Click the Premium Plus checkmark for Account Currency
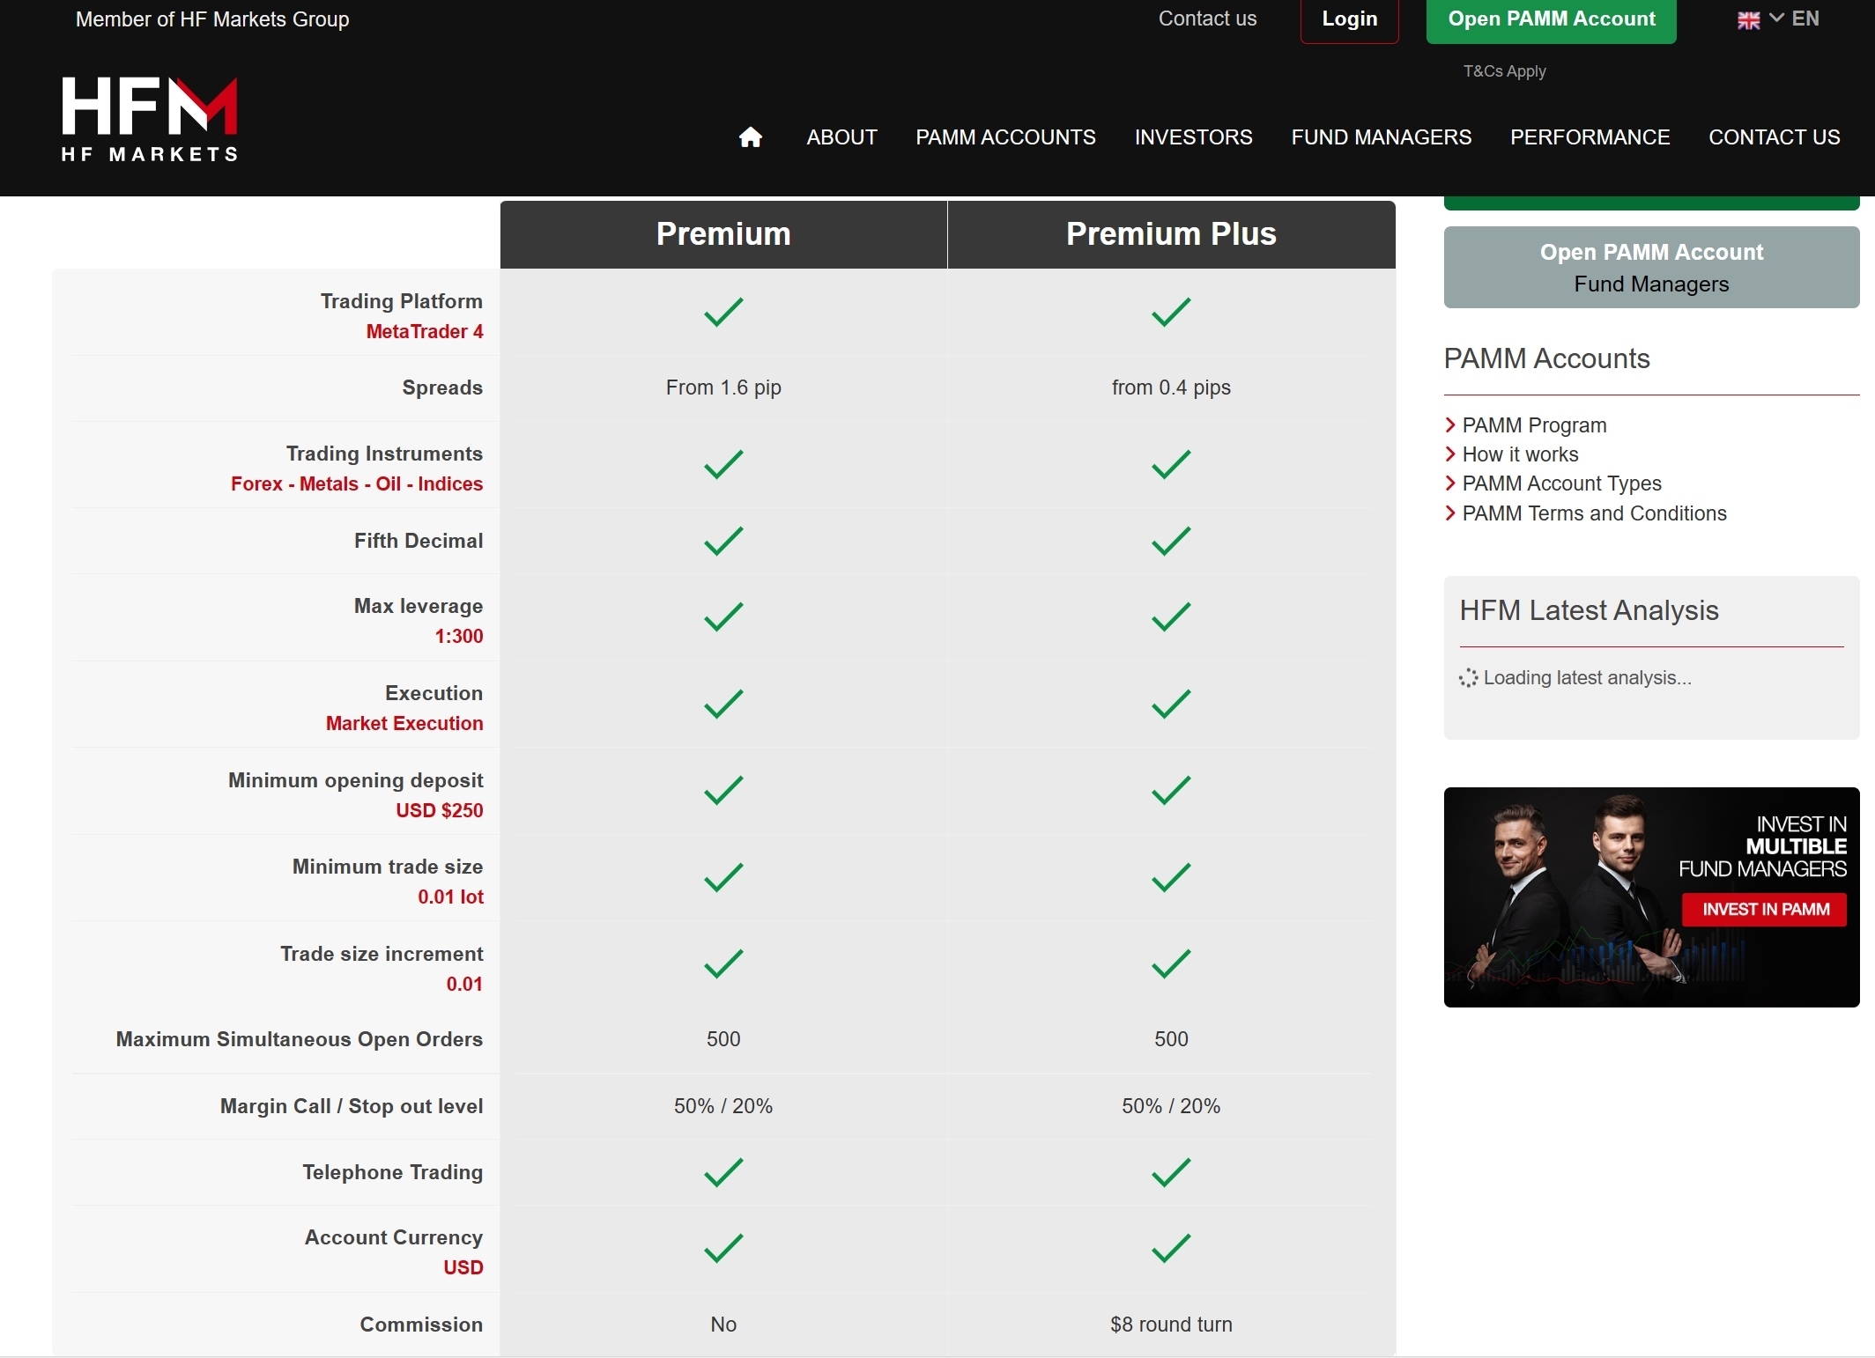The image size is (1875, 1358). (1171, 1248)
